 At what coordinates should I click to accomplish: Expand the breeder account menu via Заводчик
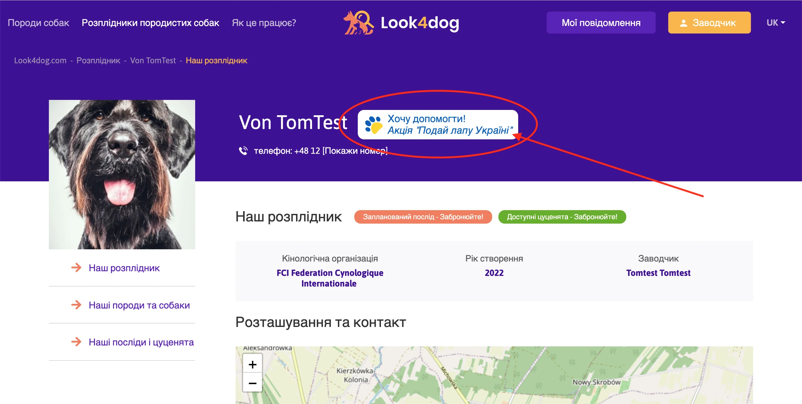point(710,22)
